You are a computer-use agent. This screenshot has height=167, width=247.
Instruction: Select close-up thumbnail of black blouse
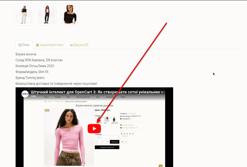70,14
